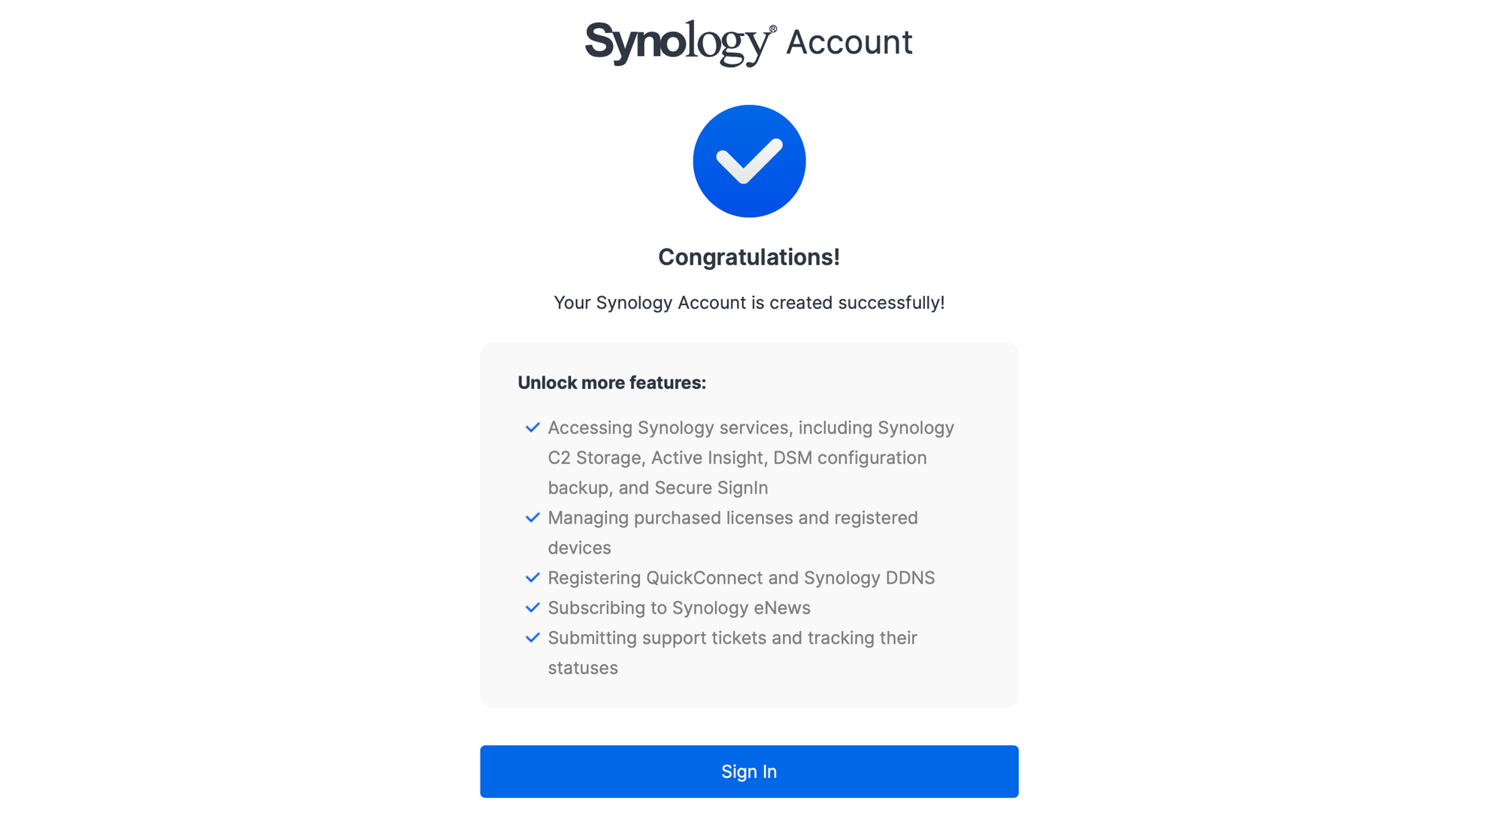Click checkmark beside Managing purchased licenses
Image resolution: width=1504 pixels, height=824 pixels.
pyautogui.click(x=532, y=518)
